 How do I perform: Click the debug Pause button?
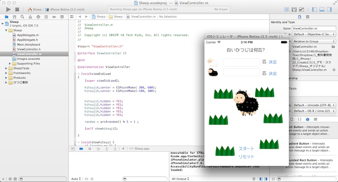(89, 149)
